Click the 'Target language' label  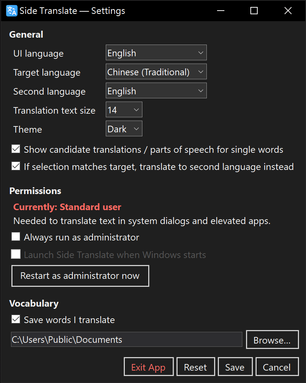click(47, 73)
